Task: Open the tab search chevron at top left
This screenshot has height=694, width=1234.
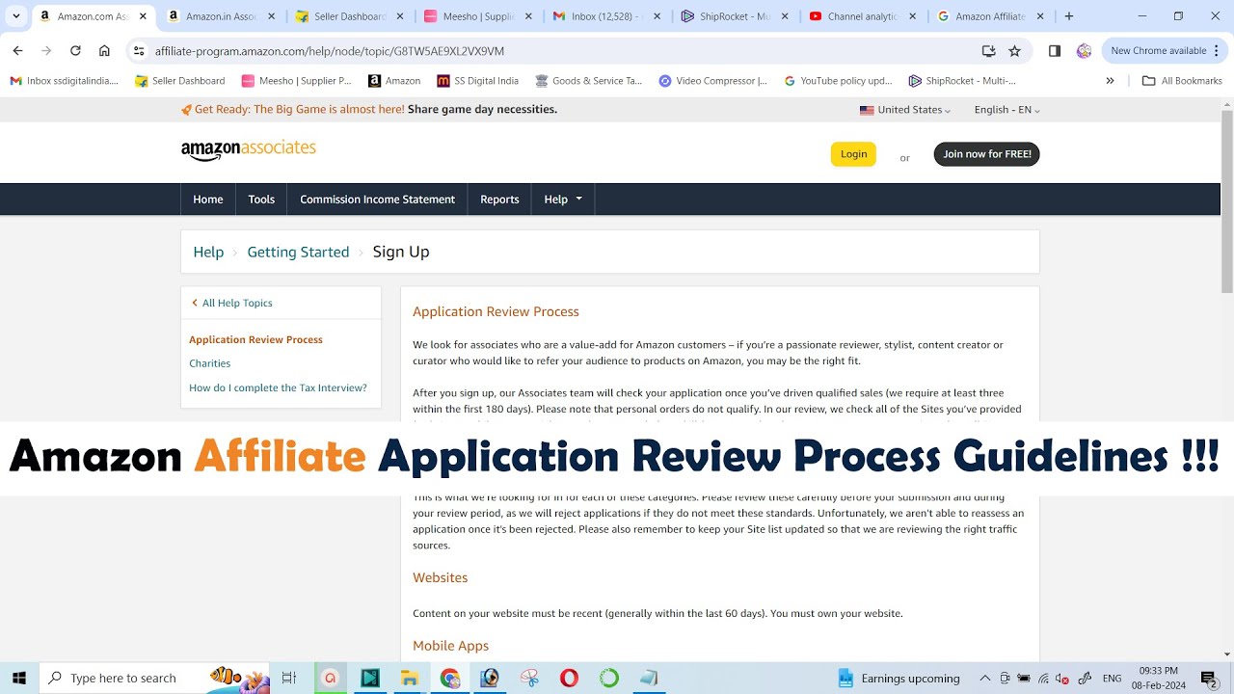Action: [x=16, y=16]
